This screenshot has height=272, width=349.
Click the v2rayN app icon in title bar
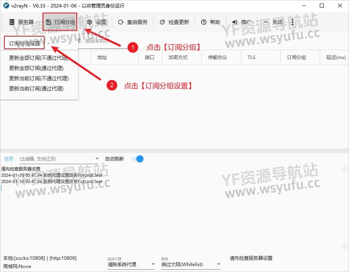tap(6, 6)
